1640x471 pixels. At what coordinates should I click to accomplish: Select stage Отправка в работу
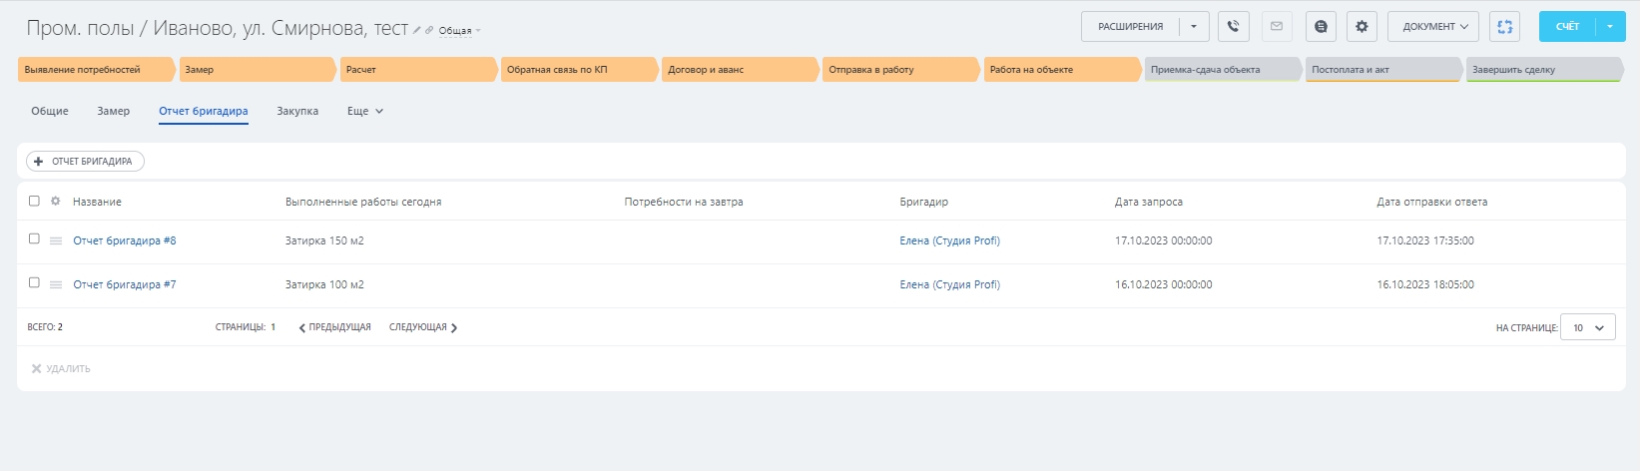[901, 70]
